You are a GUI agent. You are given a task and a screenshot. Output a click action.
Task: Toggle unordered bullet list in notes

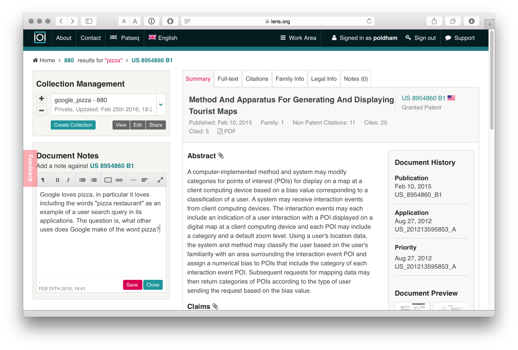pos(82,180)
